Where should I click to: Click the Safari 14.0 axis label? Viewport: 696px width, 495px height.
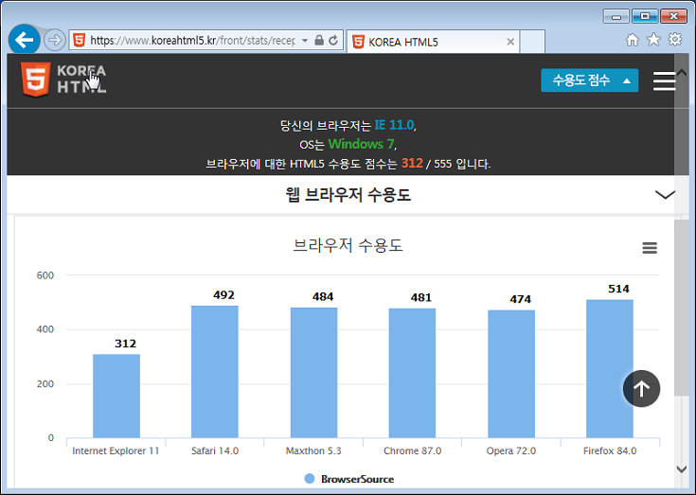click(215, 451)
